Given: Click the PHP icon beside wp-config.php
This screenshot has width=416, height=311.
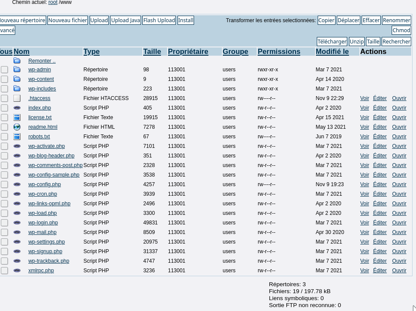Looking at the screenshot, I should 17,184.
